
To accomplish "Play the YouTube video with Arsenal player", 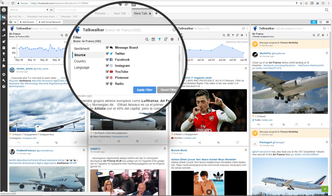I will [209, 110].
